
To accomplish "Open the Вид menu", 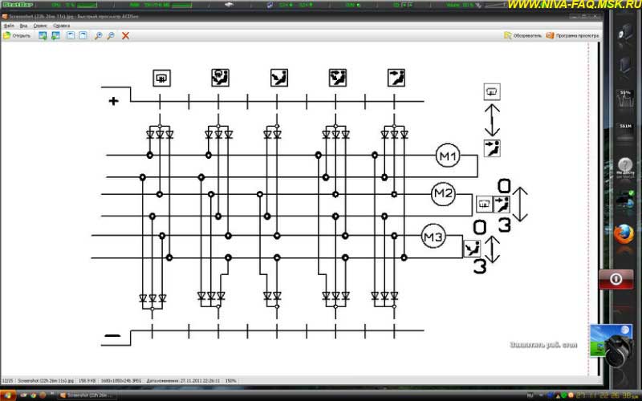I will pos(23,26).
